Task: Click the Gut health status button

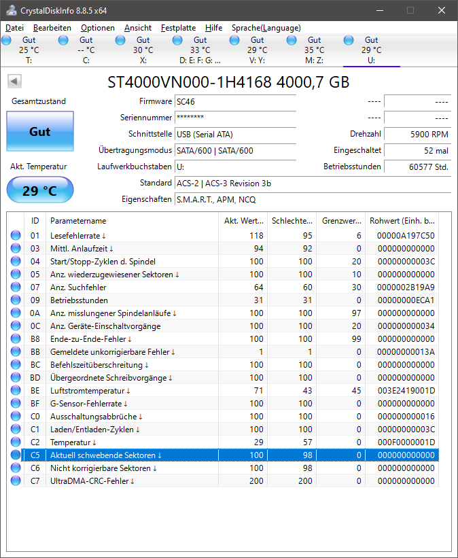Action: click(x=40, y=131)
